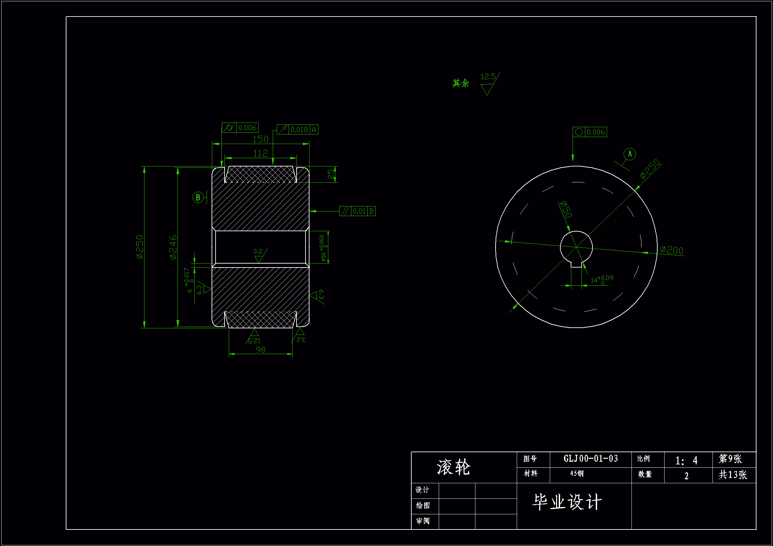Select datum B circle marker
The height and width of the screenshot is (546, 773).
coord(198,198)
